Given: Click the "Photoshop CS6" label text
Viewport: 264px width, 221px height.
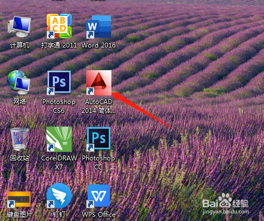Looking at the screenshot, I should pos(59,106).
